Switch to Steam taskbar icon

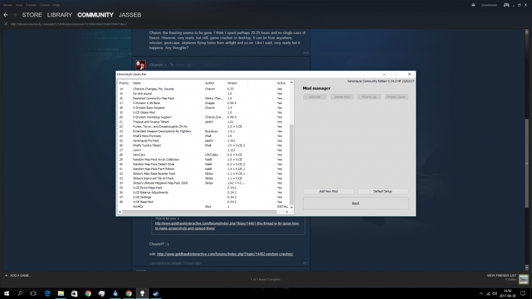click(156, 293)
